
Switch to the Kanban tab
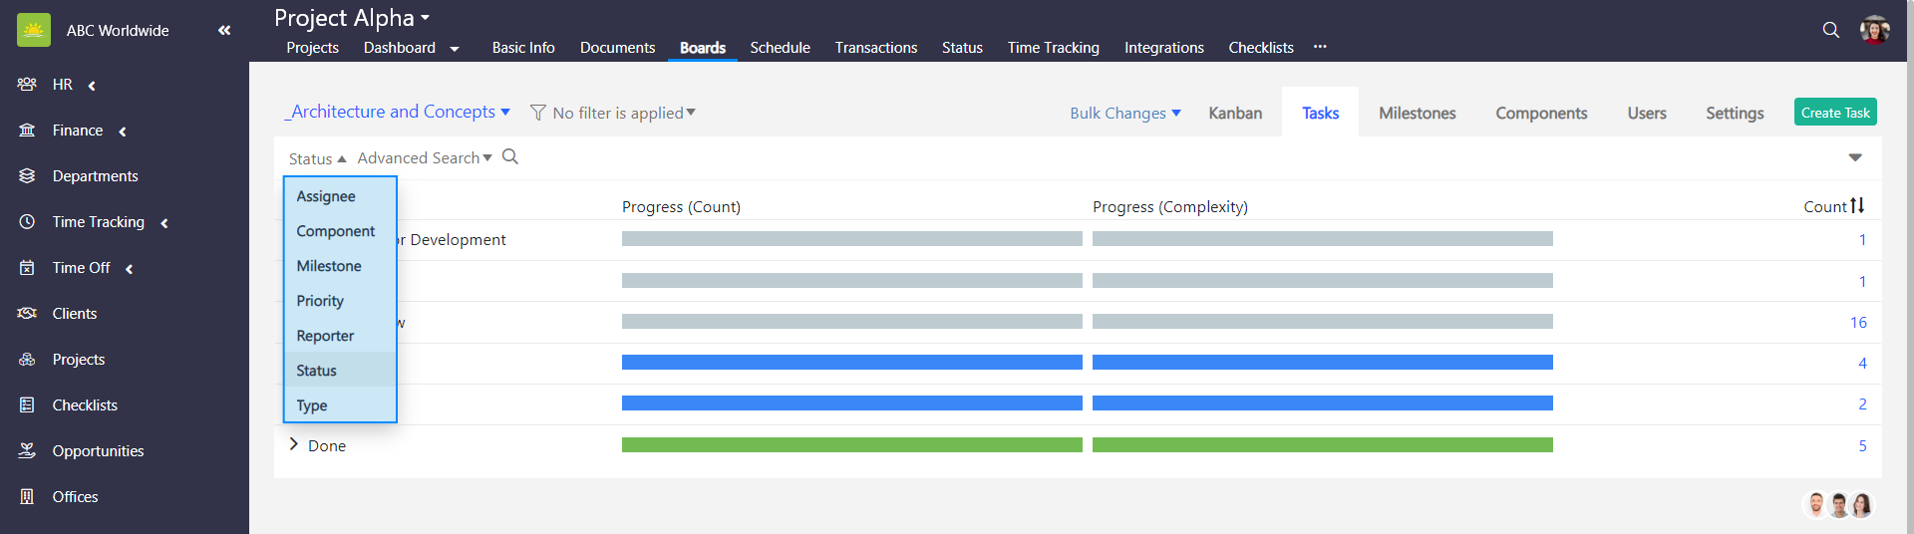1235,114
